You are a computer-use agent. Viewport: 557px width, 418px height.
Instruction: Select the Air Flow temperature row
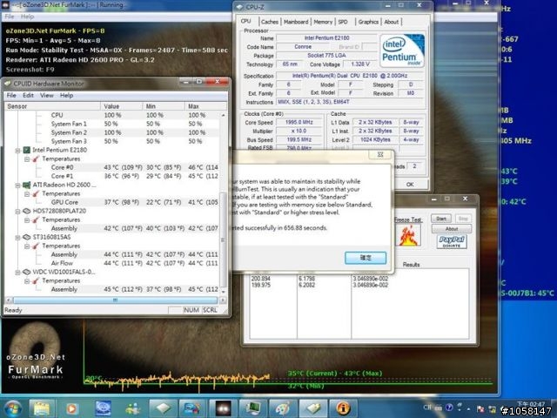[x=112, y=263]
